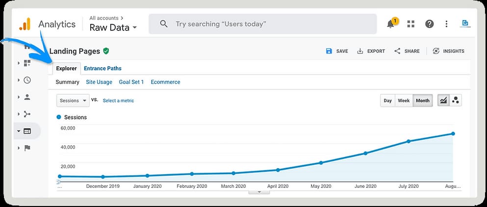Open the Acquisition sidebar icon
Image resolution: width=487 pixels, height=207 pixels.
tap(27, 114)
